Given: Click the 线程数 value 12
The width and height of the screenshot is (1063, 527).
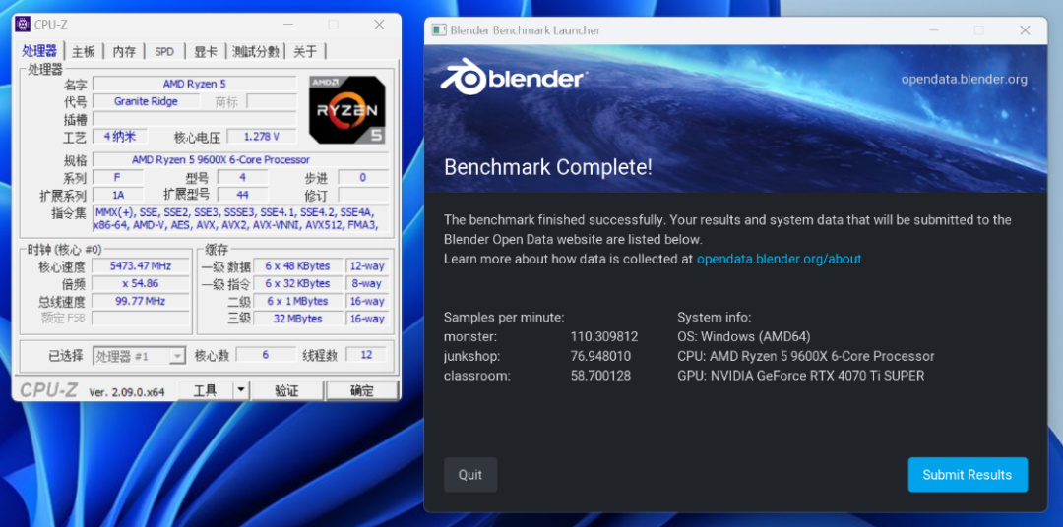Looking at the screenshot, I should point(366,355).
